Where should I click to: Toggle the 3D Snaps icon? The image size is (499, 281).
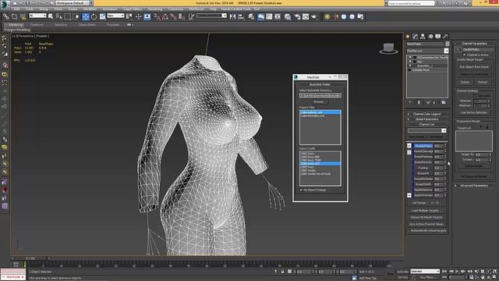point(157,16)
